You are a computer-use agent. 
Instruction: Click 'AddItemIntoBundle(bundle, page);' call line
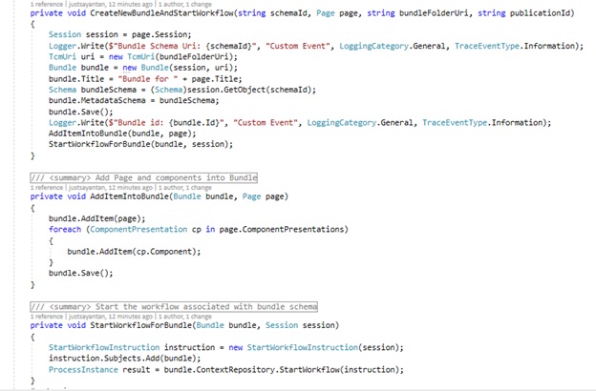click(x=122, y=134)
